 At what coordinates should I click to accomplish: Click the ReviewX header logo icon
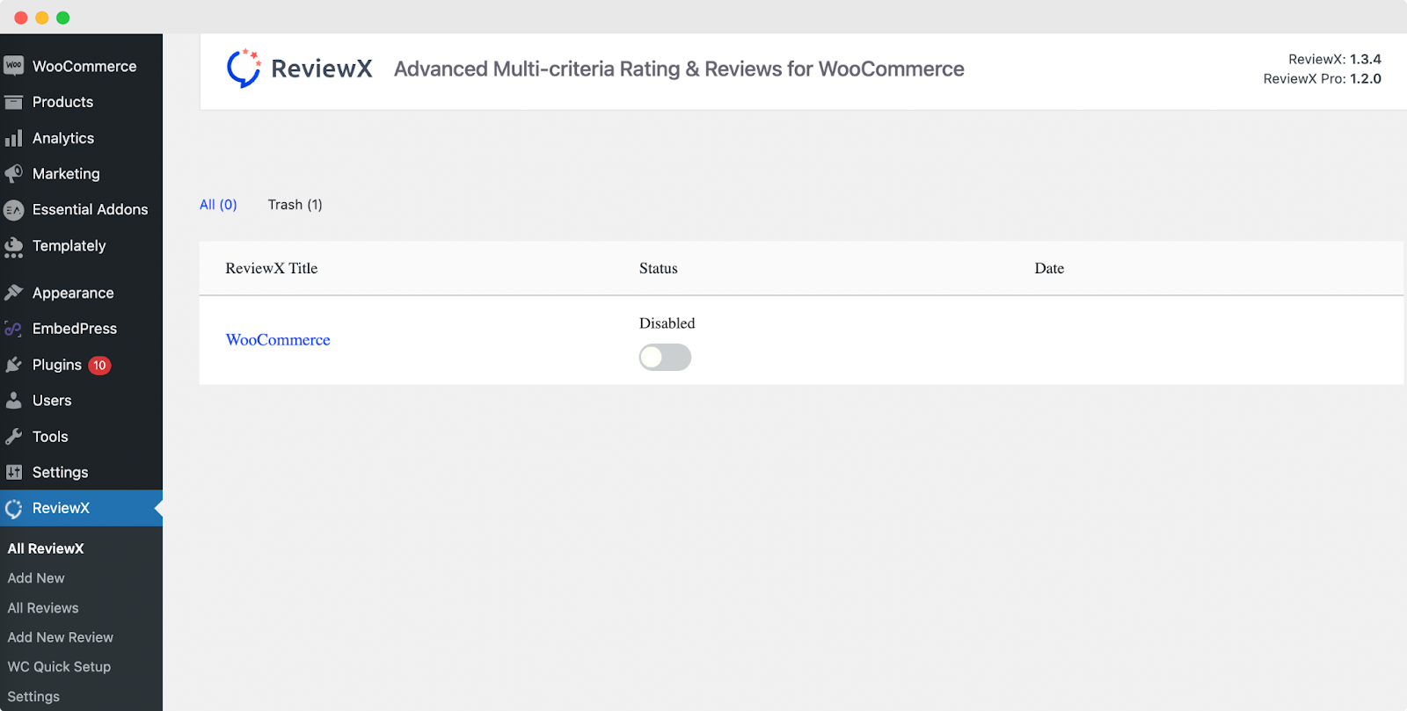tap(244, 69)
